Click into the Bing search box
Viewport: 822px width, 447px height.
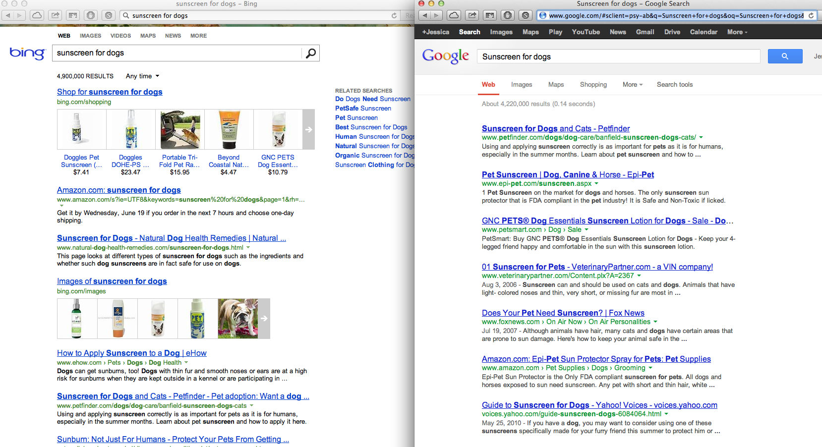[177, 53]
